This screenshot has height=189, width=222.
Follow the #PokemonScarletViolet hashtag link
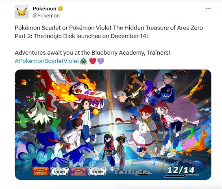47,61
